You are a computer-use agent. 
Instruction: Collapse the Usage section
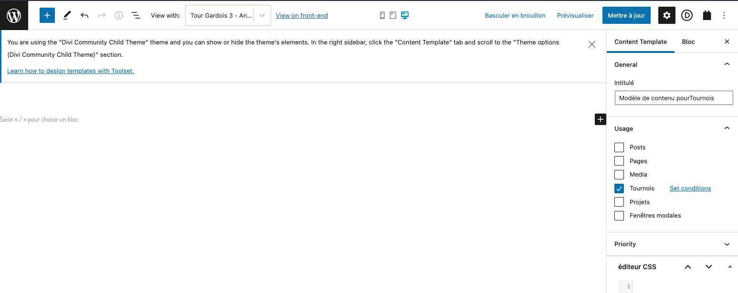tap(672, 128)
